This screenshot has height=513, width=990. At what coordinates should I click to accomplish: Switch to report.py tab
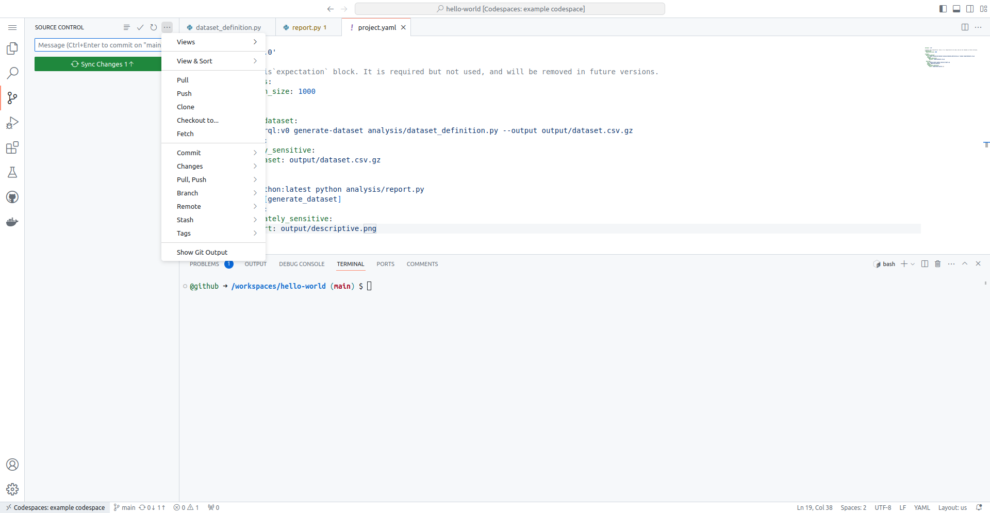pos(308,27)
